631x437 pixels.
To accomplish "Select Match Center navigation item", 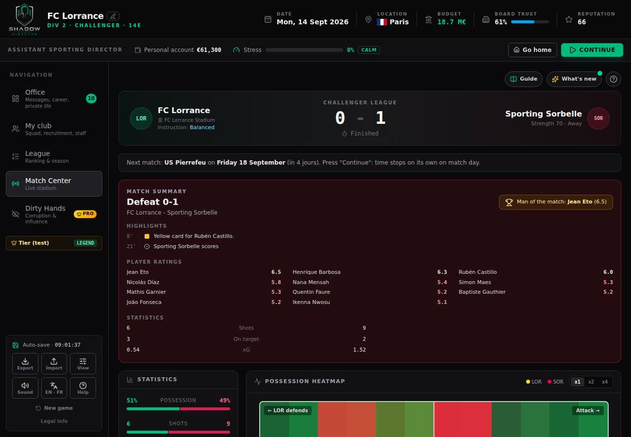I will [54, 184].
